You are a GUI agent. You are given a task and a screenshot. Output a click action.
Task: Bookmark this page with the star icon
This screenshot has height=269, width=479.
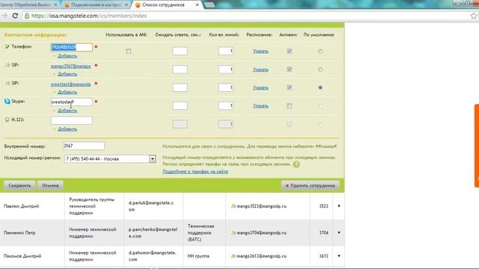[474, 16]
